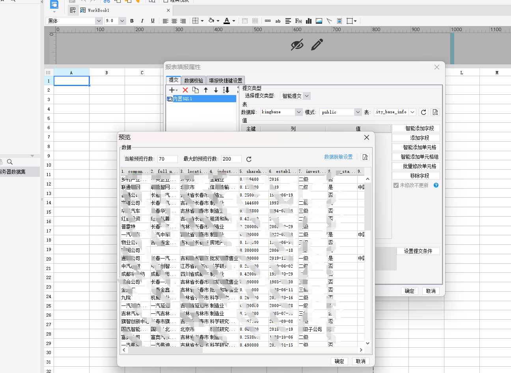
Task: Click the preview table vertical scrollbar
Action: click(367, 261)
